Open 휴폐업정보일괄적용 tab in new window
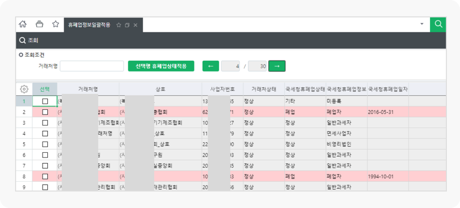460x208 pixels. point(127,25)
